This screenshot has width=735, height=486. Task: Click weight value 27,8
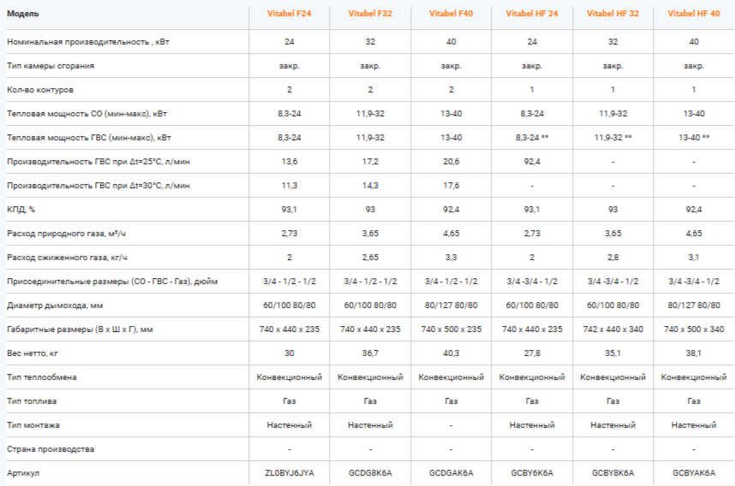(x=532, y=353)
